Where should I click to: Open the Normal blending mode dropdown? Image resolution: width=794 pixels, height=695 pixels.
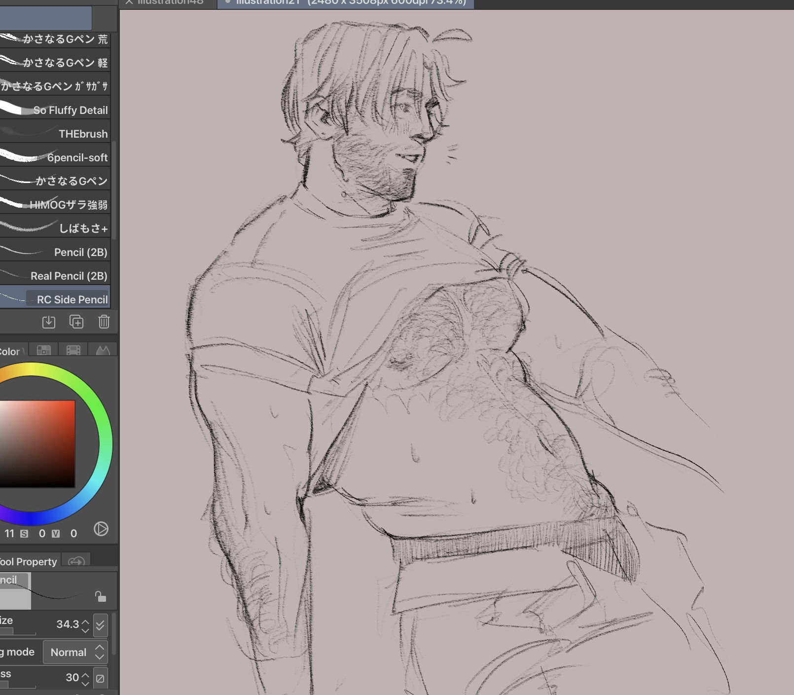(75, 652)
